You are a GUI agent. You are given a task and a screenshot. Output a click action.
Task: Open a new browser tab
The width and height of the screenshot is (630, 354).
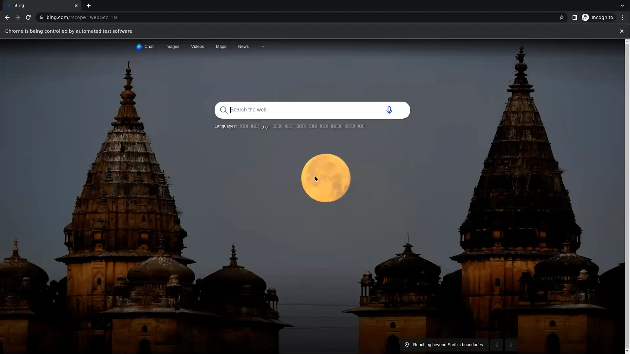tap(89, 6)
